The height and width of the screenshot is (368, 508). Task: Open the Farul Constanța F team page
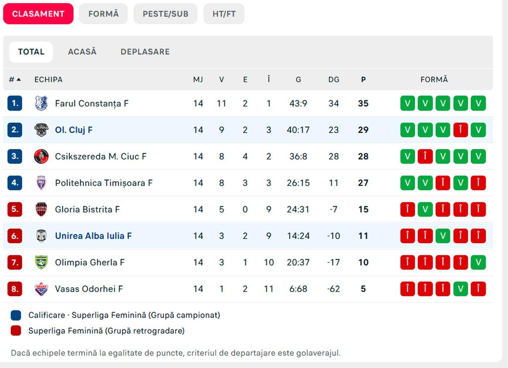click(91, 103)
